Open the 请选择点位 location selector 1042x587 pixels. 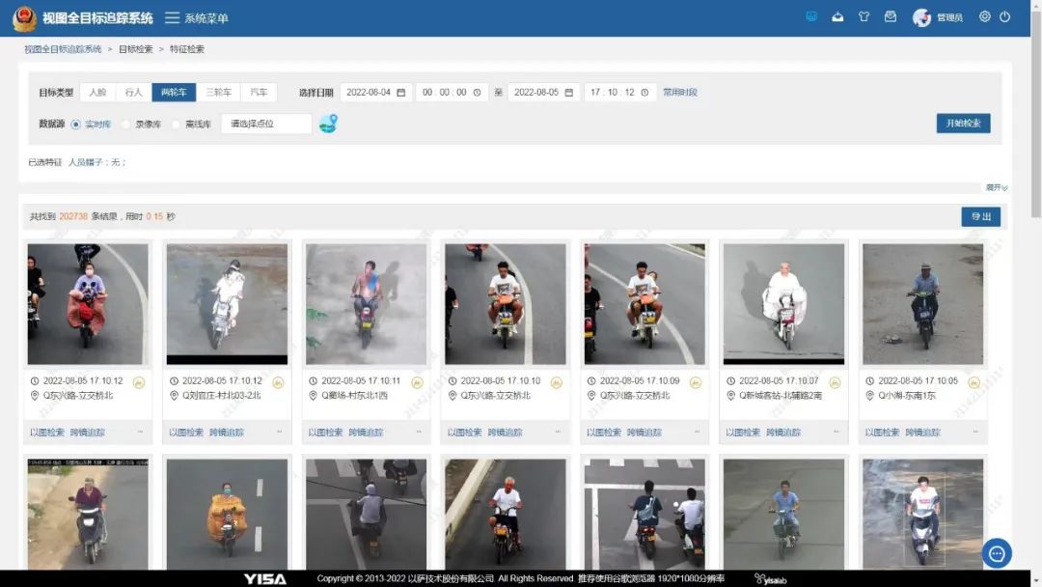(266, 124)
